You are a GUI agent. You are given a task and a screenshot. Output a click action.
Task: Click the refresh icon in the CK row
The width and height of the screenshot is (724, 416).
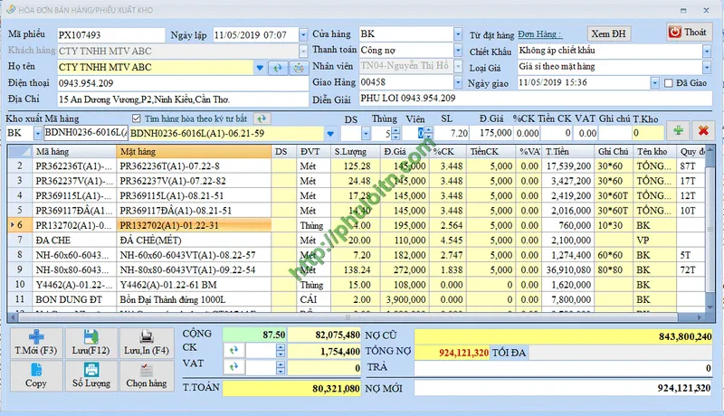click(233, 351)
